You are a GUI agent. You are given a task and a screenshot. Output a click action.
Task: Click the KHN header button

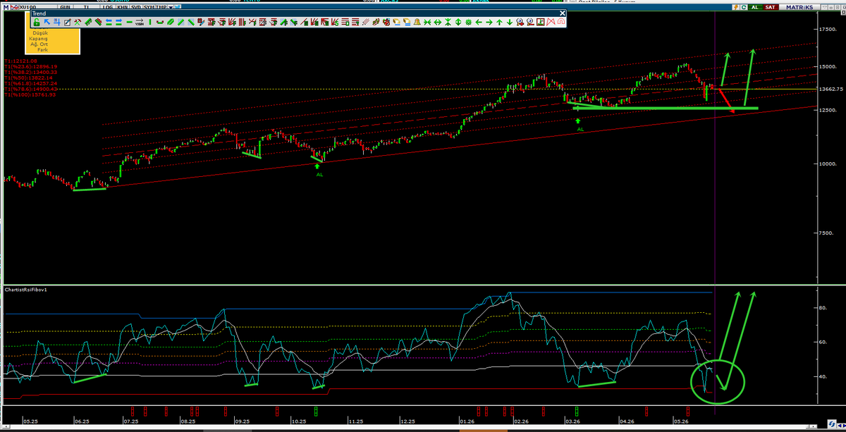coord(123,7)
